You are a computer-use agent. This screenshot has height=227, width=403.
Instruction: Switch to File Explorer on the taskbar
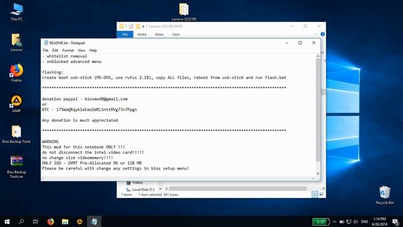65,221
